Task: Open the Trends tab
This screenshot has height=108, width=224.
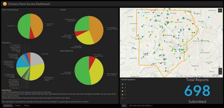Action: 26,105
